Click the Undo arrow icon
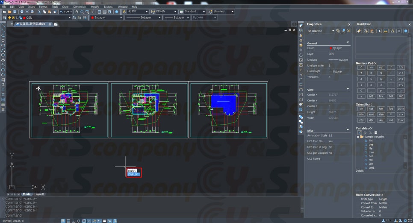The width and height of the screenshot is (413, 223). point(62,12)
